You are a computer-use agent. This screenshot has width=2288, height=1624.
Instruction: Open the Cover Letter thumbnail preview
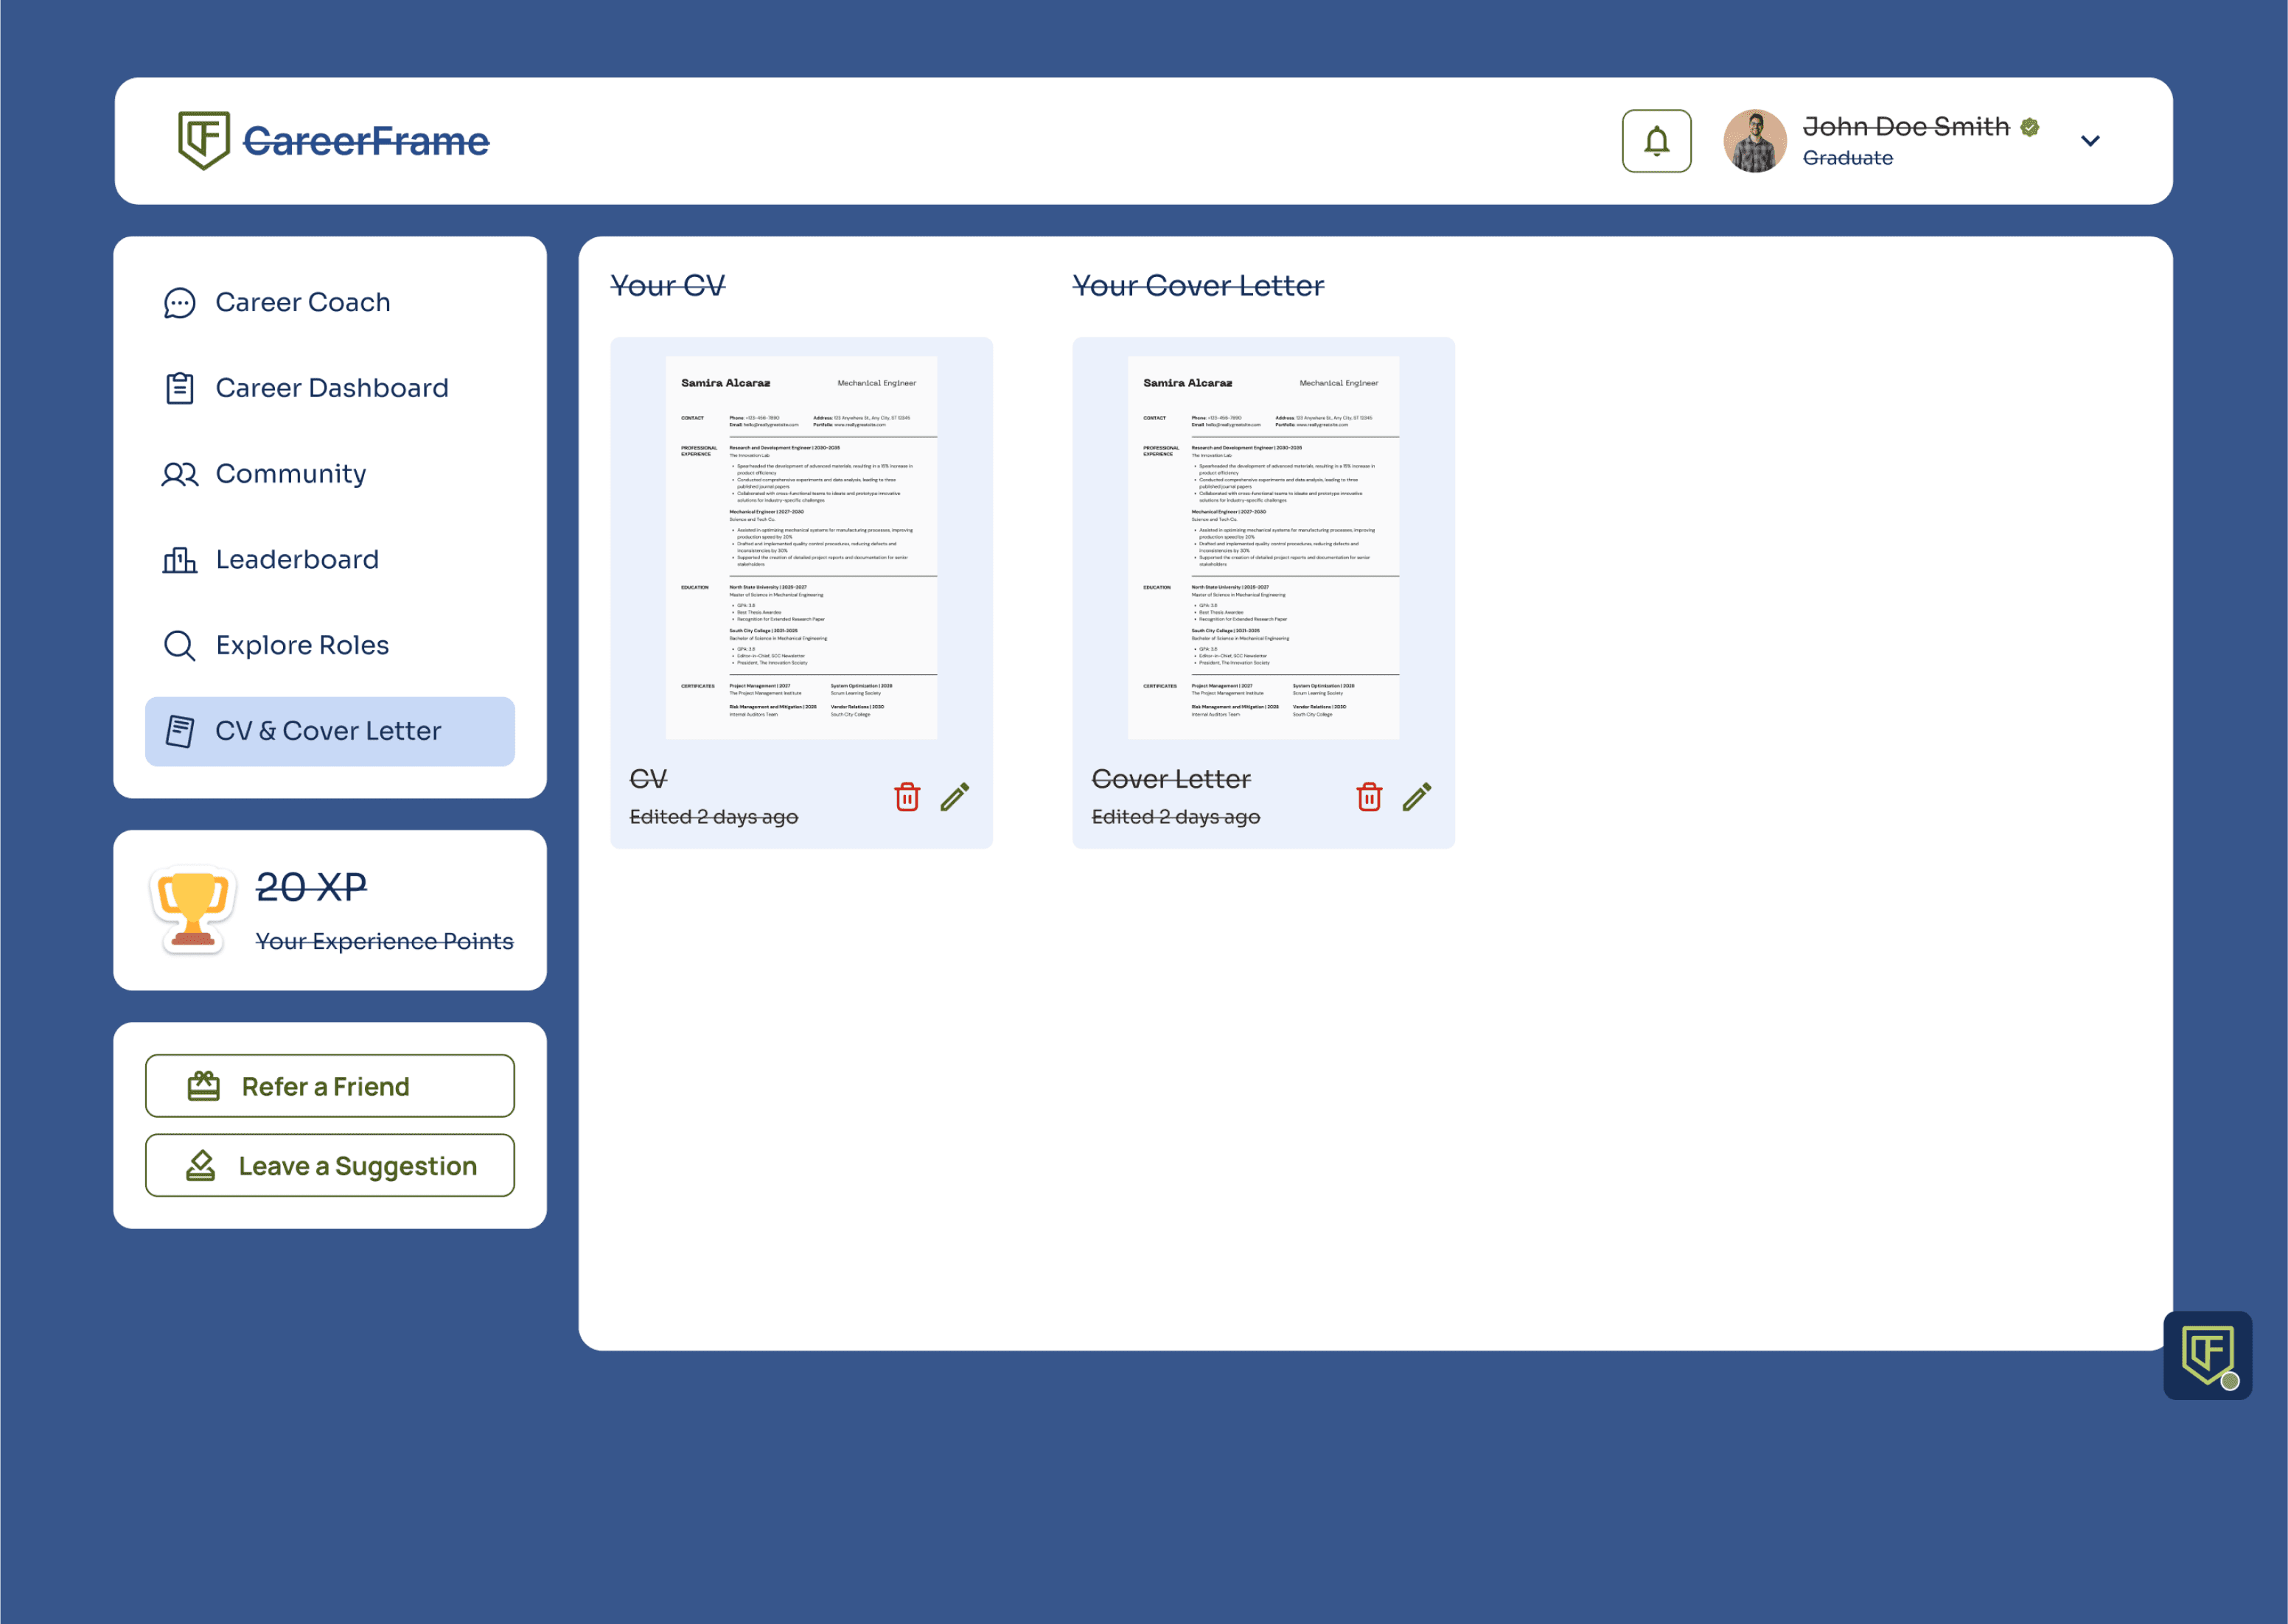coord(1263,547)
